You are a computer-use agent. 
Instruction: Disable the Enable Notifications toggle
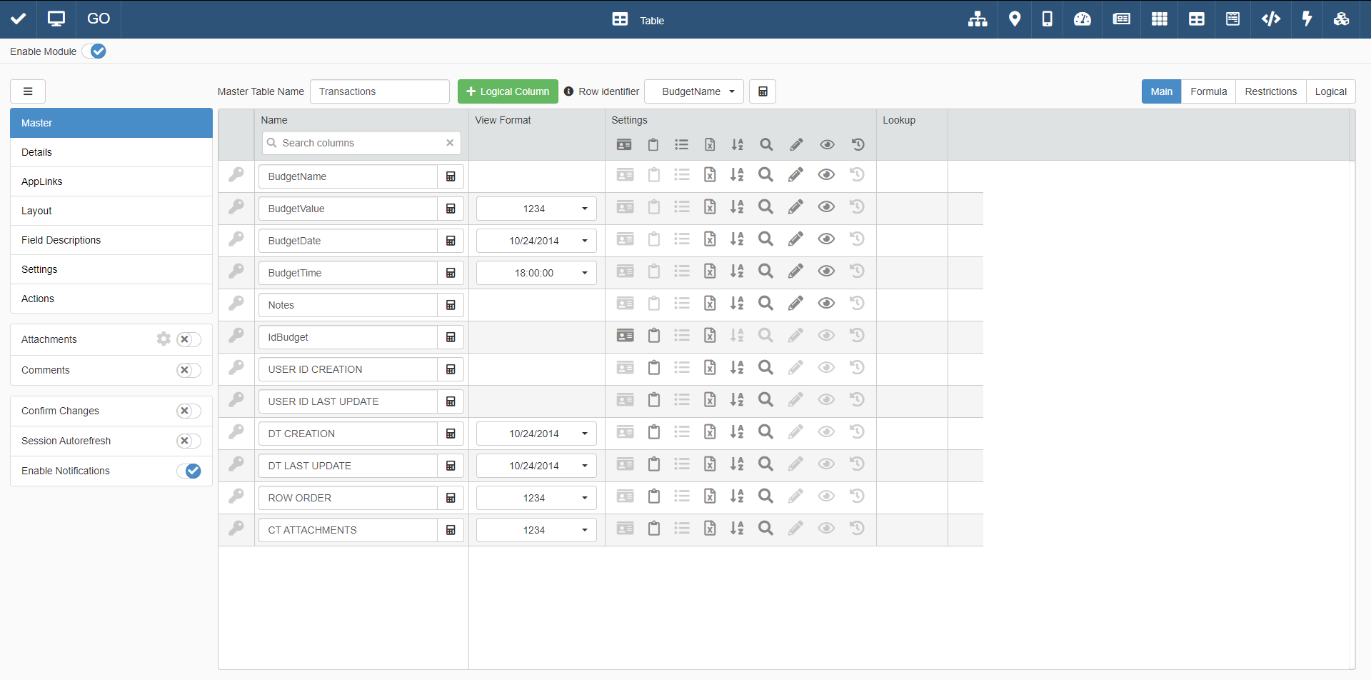coord(189,471)
